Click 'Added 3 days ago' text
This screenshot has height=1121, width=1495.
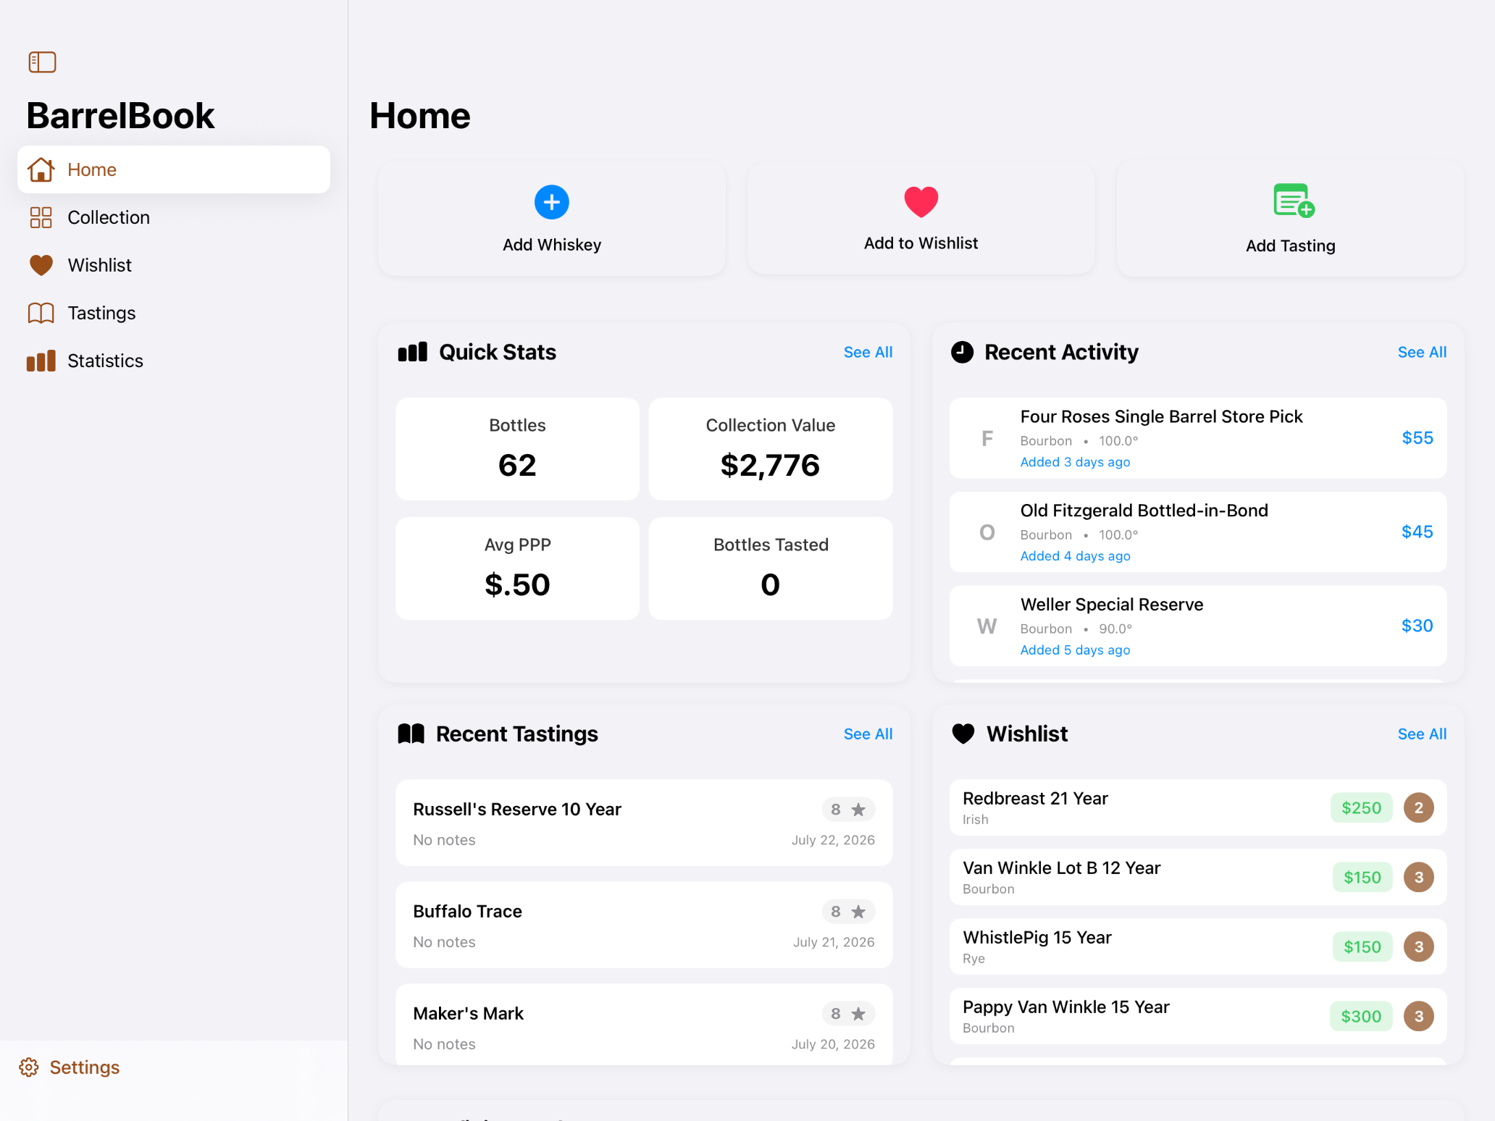(1075, 462)
